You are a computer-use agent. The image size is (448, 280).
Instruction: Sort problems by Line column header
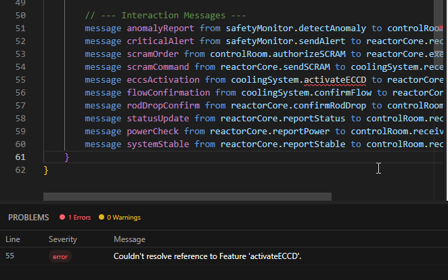tap(13, 239)
